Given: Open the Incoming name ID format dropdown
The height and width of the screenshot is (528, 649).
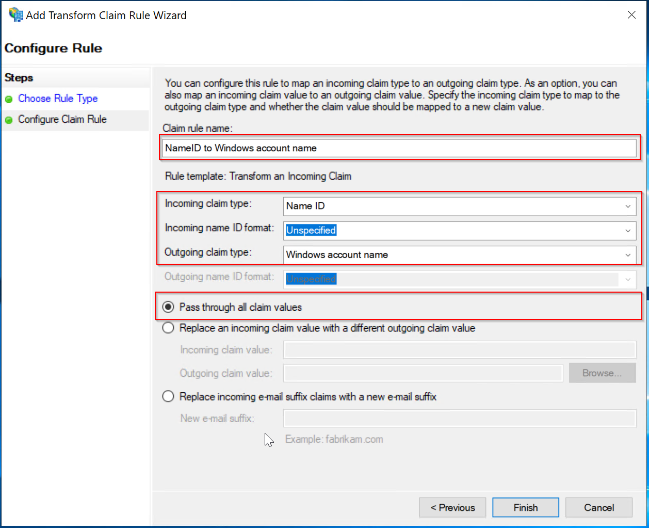Looking at the screenshot, I should point(628,231).
